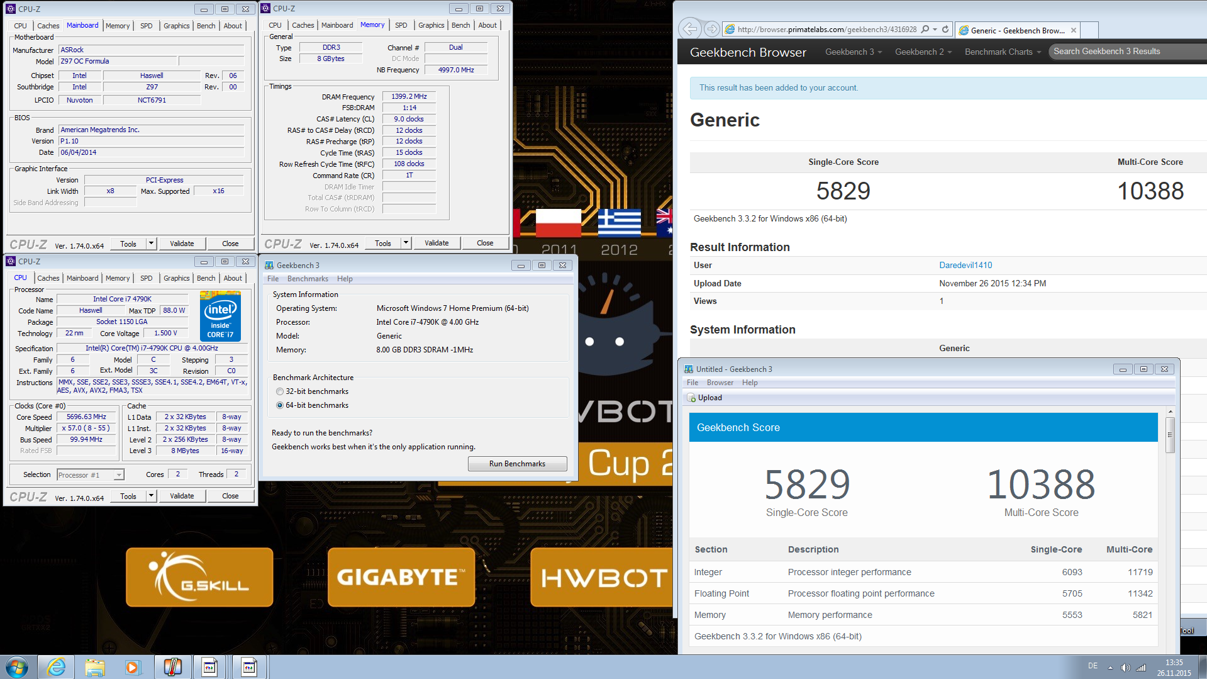Open Tools dropdown arrow in CPU-Z Mainboard window
This screenshot has width=1207, height=679.
(151, 244)
